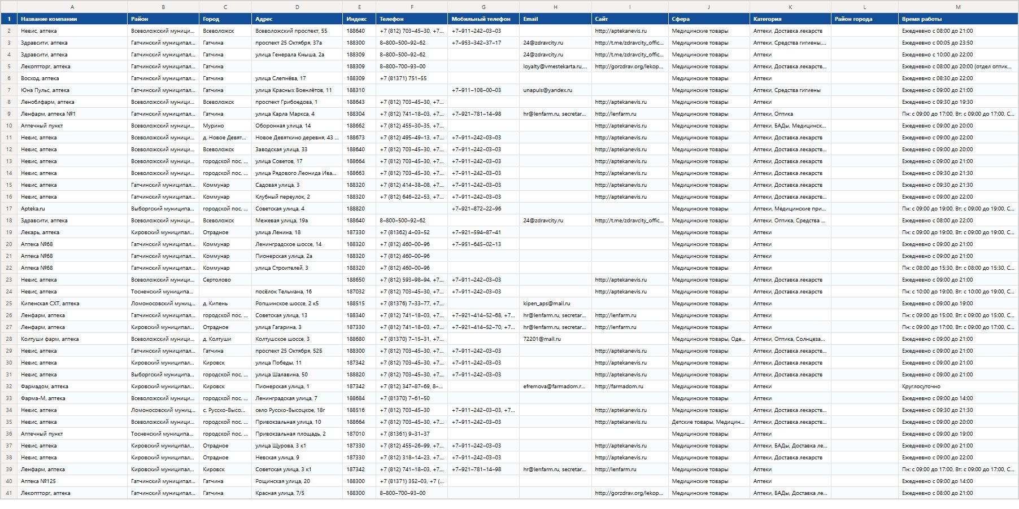
Task: Click address "Привокзальная площадь, 2"
Action: [297, 434]
